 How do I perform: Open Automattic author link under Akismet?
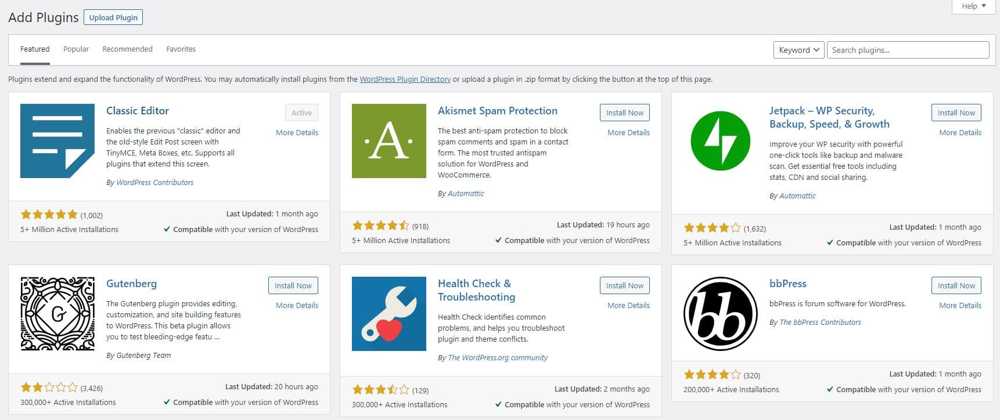tap(466, 193)
